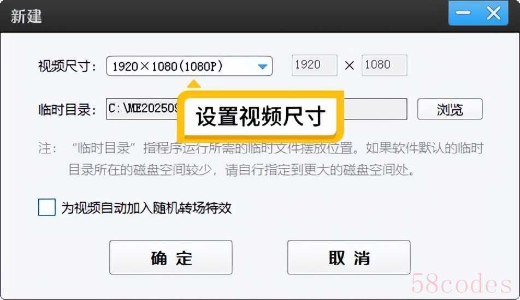The width and height of the screenshot is (520, 300).
Task: Click the 临时目录 label text
Action: (x=67, y=110)
